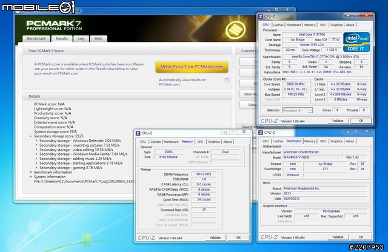Click OK in the top CPU-Z window

pyautogui.click(x=361, y=121)
